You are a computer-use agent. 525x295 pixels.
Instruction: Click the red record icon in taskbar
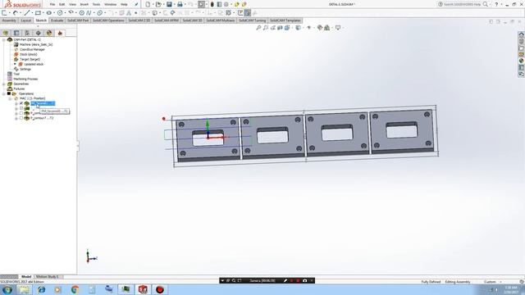[x=160, y=289]
